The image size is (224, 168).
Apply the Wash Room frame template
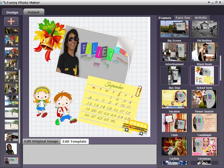204,52
